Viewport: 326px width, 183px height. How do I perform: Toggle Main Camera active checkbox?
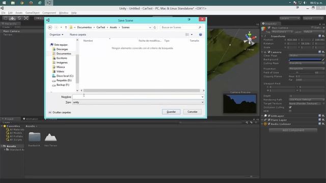269,27
